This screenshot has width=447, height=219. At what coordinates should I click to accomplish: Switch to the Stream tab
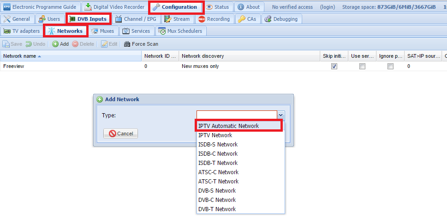(177, 19)
